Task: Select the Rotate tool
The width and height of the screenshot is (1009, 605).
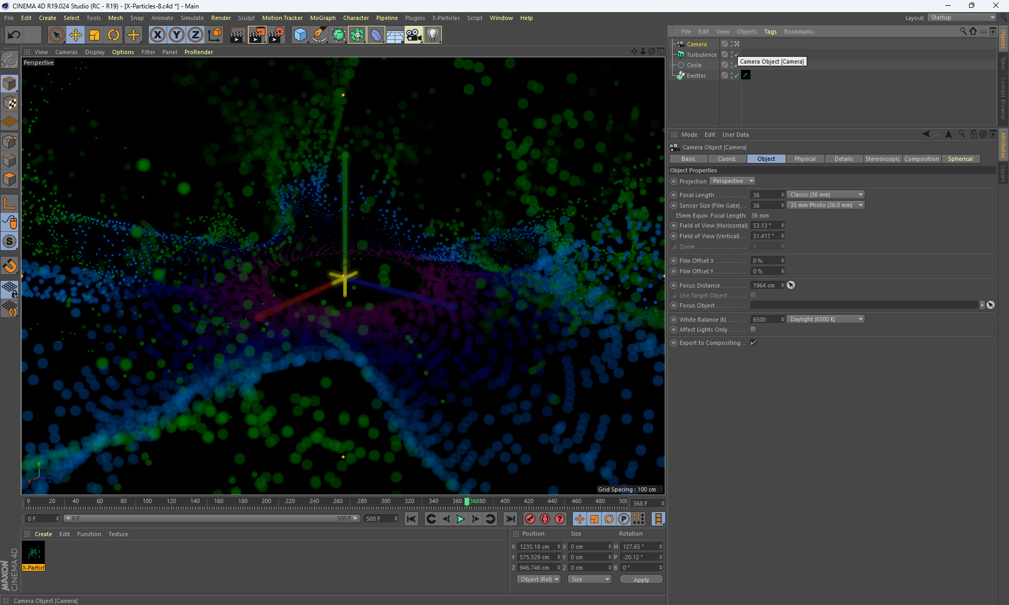Action: [x=114, y=35]
